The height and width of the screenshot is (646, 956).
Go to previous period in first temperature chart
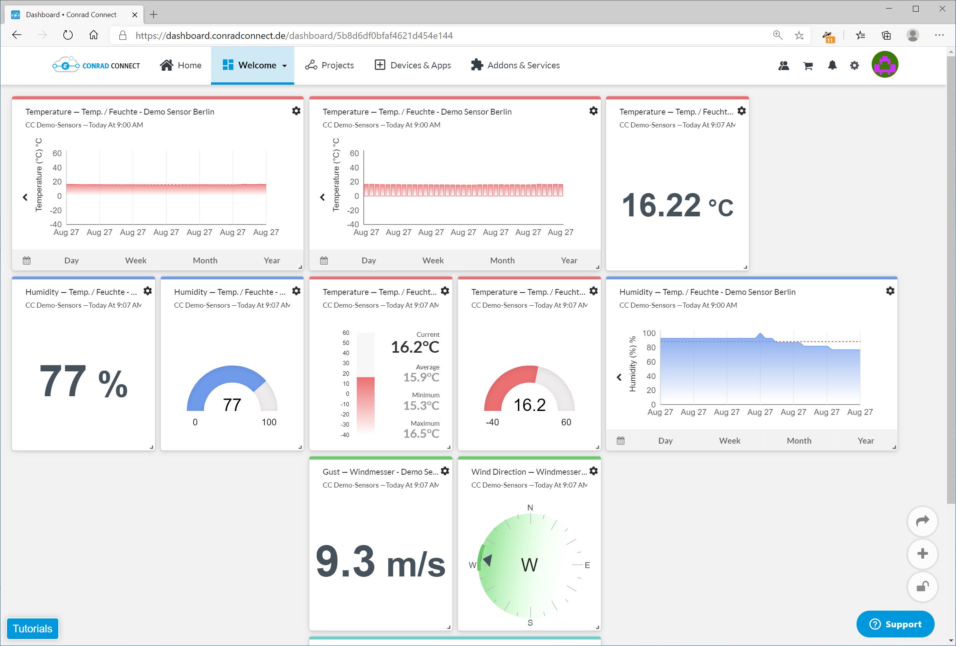click(x=25, y=197)
